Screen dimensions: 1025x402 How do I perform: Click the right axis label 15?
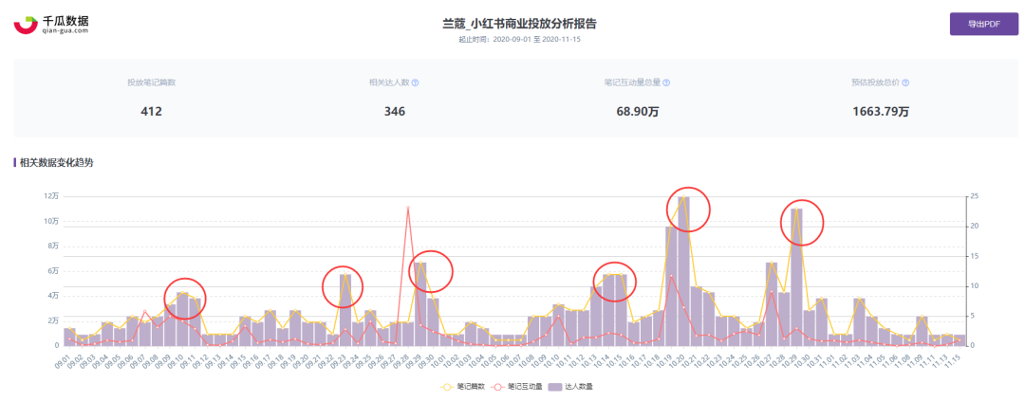[974, 256]
